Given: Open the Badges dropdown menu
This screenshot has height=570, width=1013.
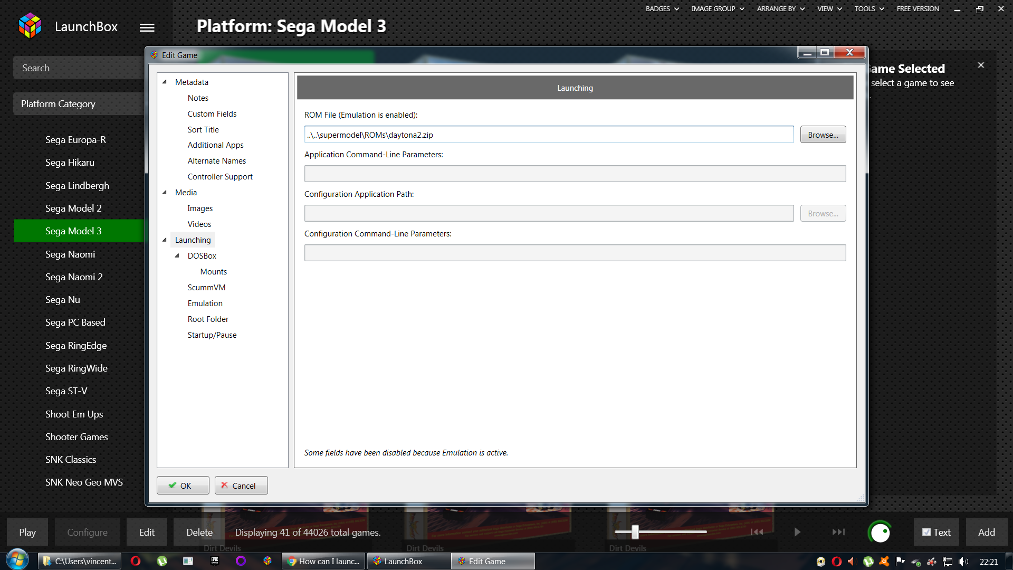Looking at the screenshot, I should 662,8.
